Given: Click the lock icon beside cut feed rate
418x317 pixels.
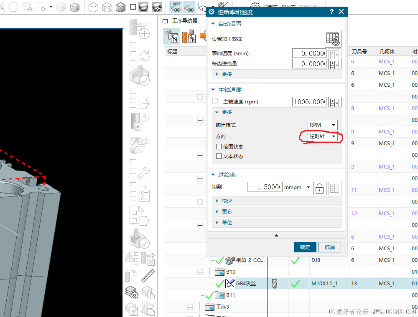Looking at the screenshot, I should click(320, 188).
